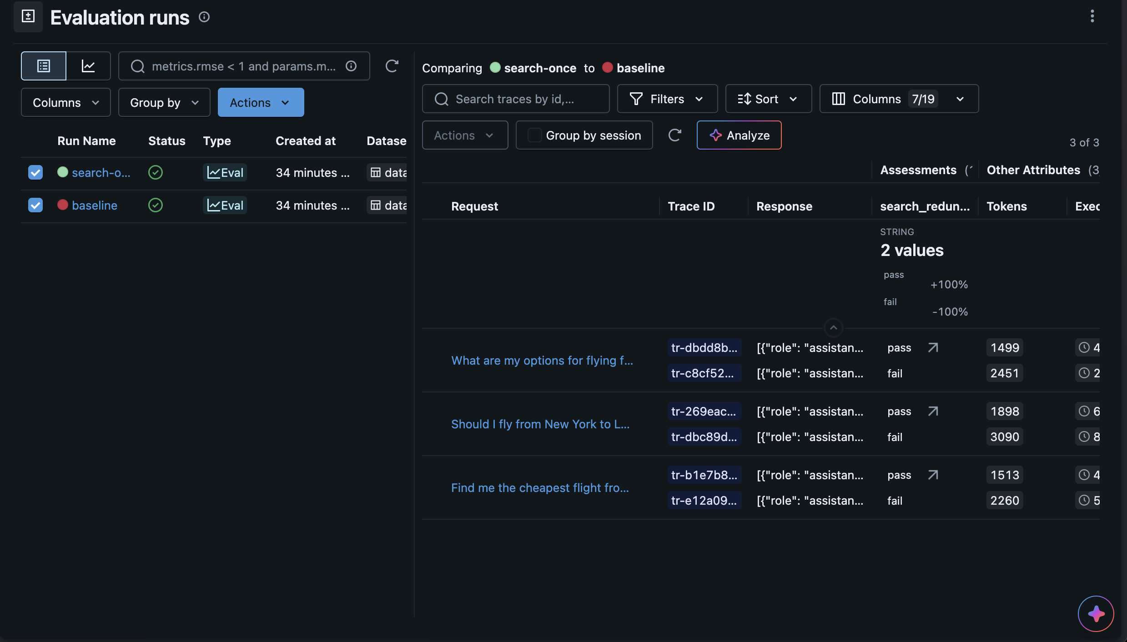Open search filter help info icon

[351, 66]
